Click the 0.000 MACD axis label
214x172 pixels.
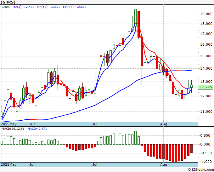pyautogui.click(x=205, y=144)
